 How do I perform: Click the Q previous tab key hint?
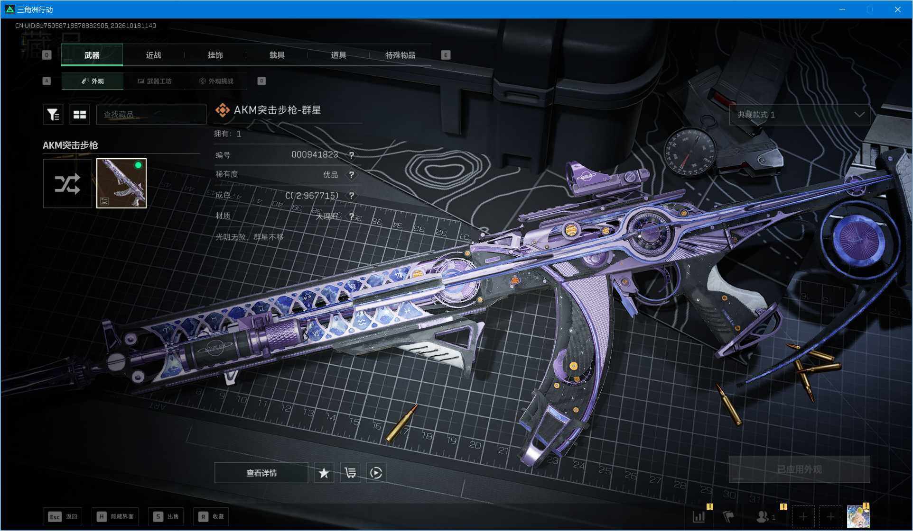(x=47, y=55)
